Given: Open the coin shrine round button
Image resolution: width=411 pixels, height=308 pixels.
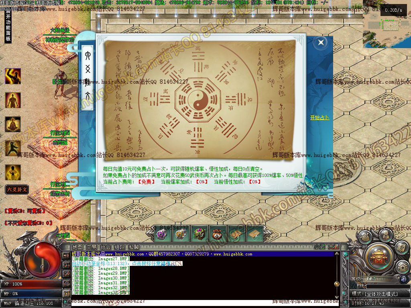Looking at the screenshot, I should click(402, 267).
